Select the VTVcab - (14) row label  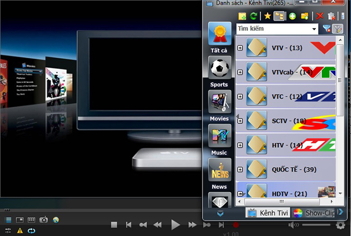click(x=292, y=72)
